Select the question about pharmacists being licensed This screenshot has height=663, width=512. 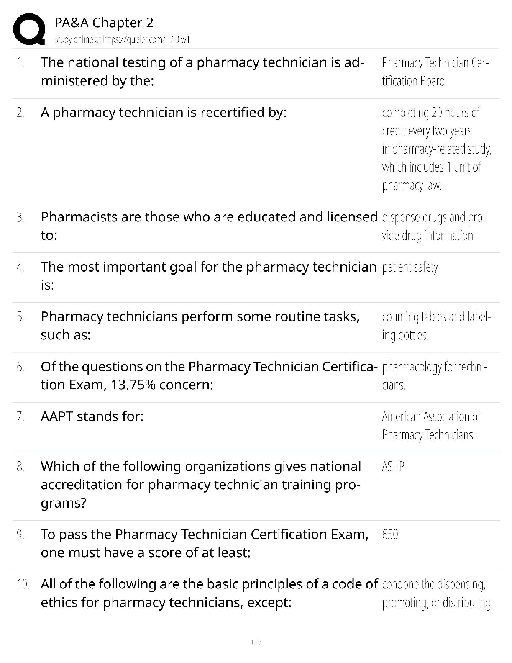click(x=209, y=226)
